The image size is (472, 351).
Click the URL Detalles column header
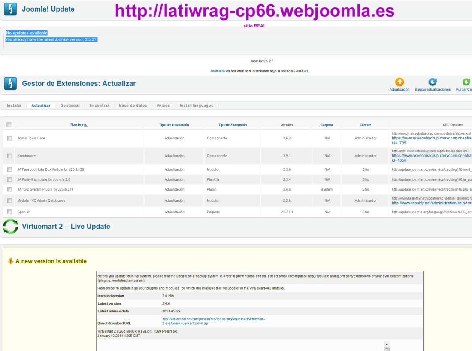click(x=453, y=125)
